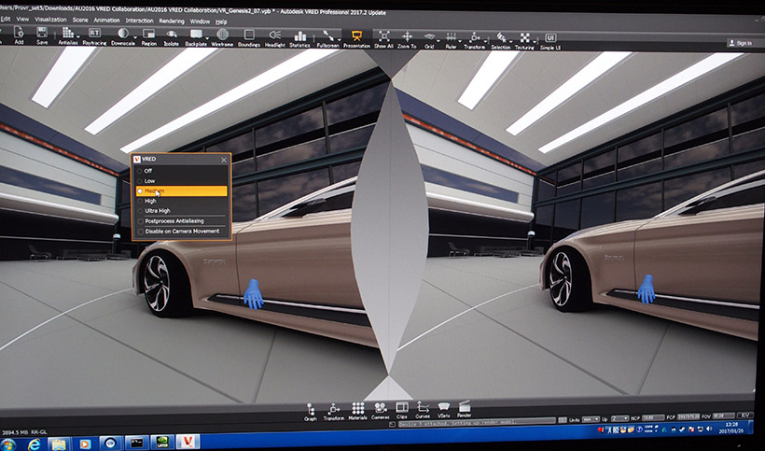Expand the Ruler dropdown arrow

pyautogui.click(x=461, y=40)
